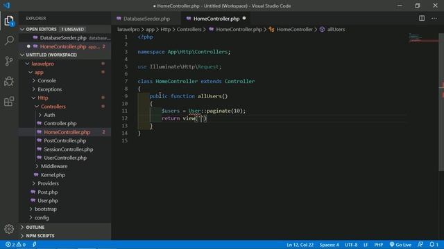The width and height of the screenshot is (444, 249).
Task: Open the Search view icon
Action: click(9, 41)
